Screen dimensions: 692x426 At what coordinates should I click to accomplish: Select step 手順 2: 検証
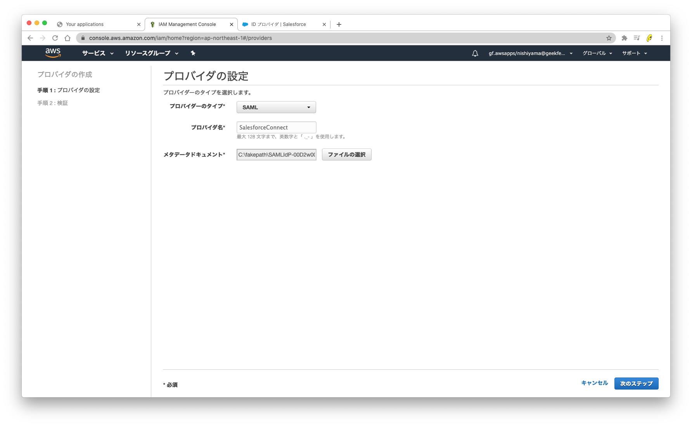[53, 103]
